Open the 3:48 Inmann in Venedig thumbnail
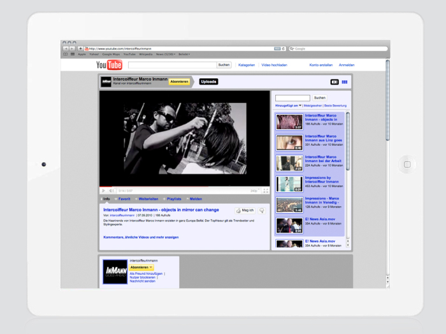This screenshot has width=446, height=334. tap(289, 205)
